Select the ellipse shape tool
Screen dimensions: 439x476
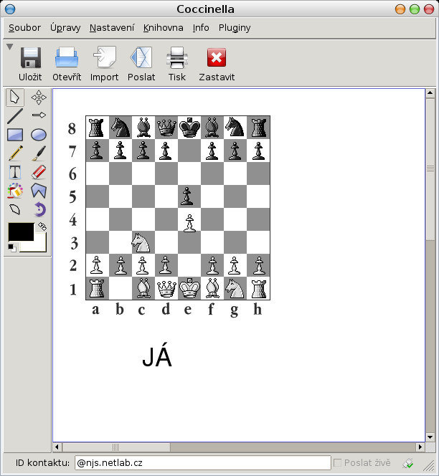[x=39, y=135]
